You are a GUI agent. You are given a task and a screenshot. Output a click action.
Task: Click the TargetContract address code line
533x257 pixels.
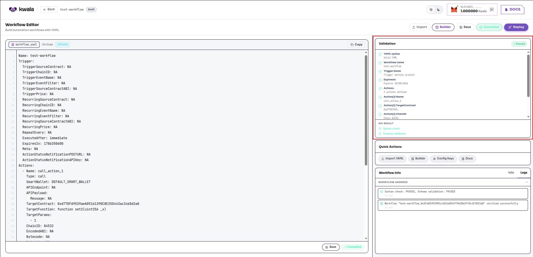click(83, 204)
